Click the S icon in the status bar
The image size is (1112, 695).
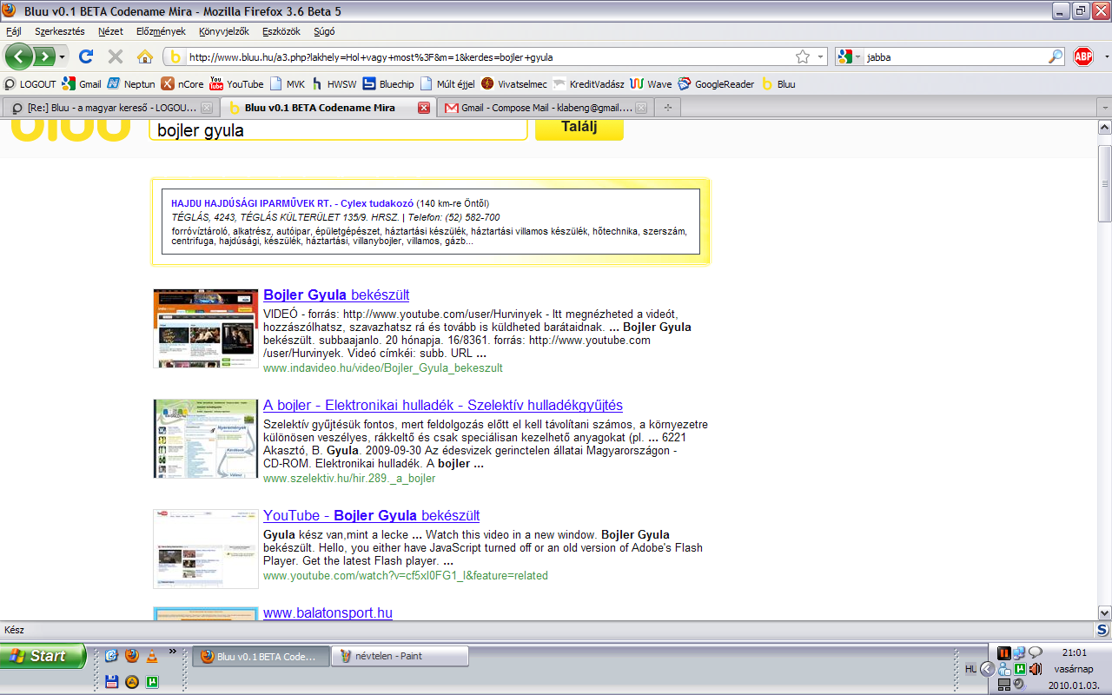(1102, 630)
